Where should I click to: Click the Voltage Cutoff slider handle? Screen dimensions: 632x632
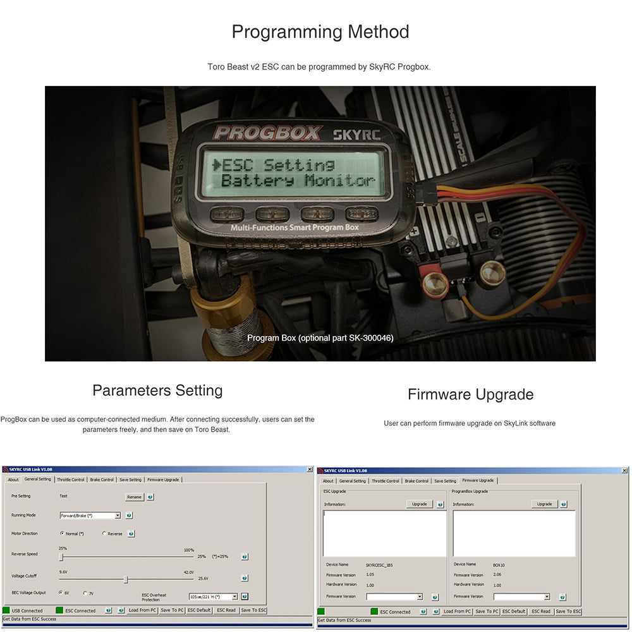pos(126,579)
